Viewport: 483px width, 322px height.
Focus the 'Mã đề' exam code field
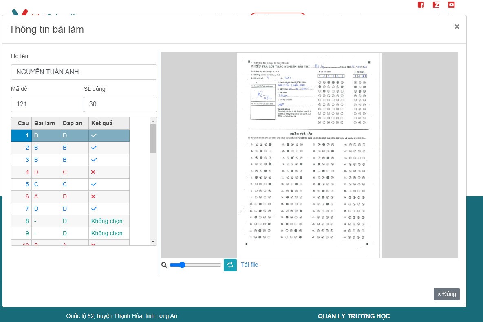(47, 104)
